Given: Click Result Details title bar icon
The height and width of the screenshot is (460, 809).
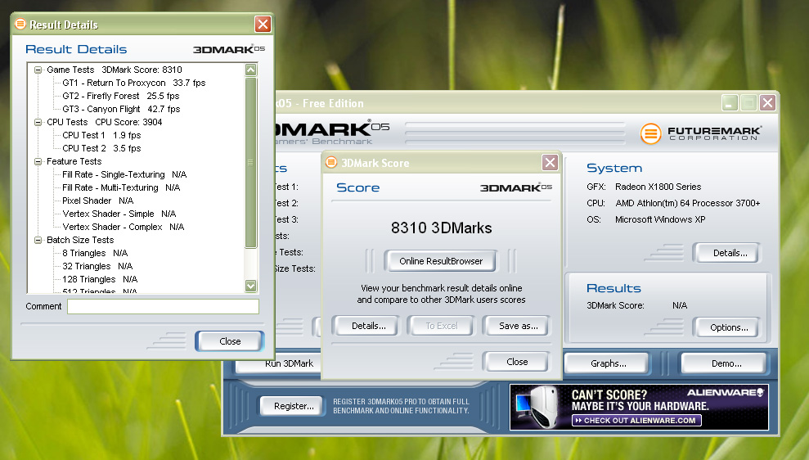Looking at the screenshot, I should 20,24.
